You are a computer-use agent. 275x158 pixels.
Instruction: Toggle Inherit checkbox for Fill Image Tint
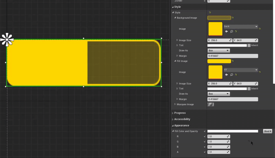pyautogui.click(x=249, y=89)
